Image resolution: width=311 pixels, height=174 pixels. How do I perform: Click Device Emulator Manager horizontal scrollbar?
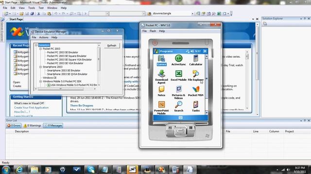[x=61, y=89]
